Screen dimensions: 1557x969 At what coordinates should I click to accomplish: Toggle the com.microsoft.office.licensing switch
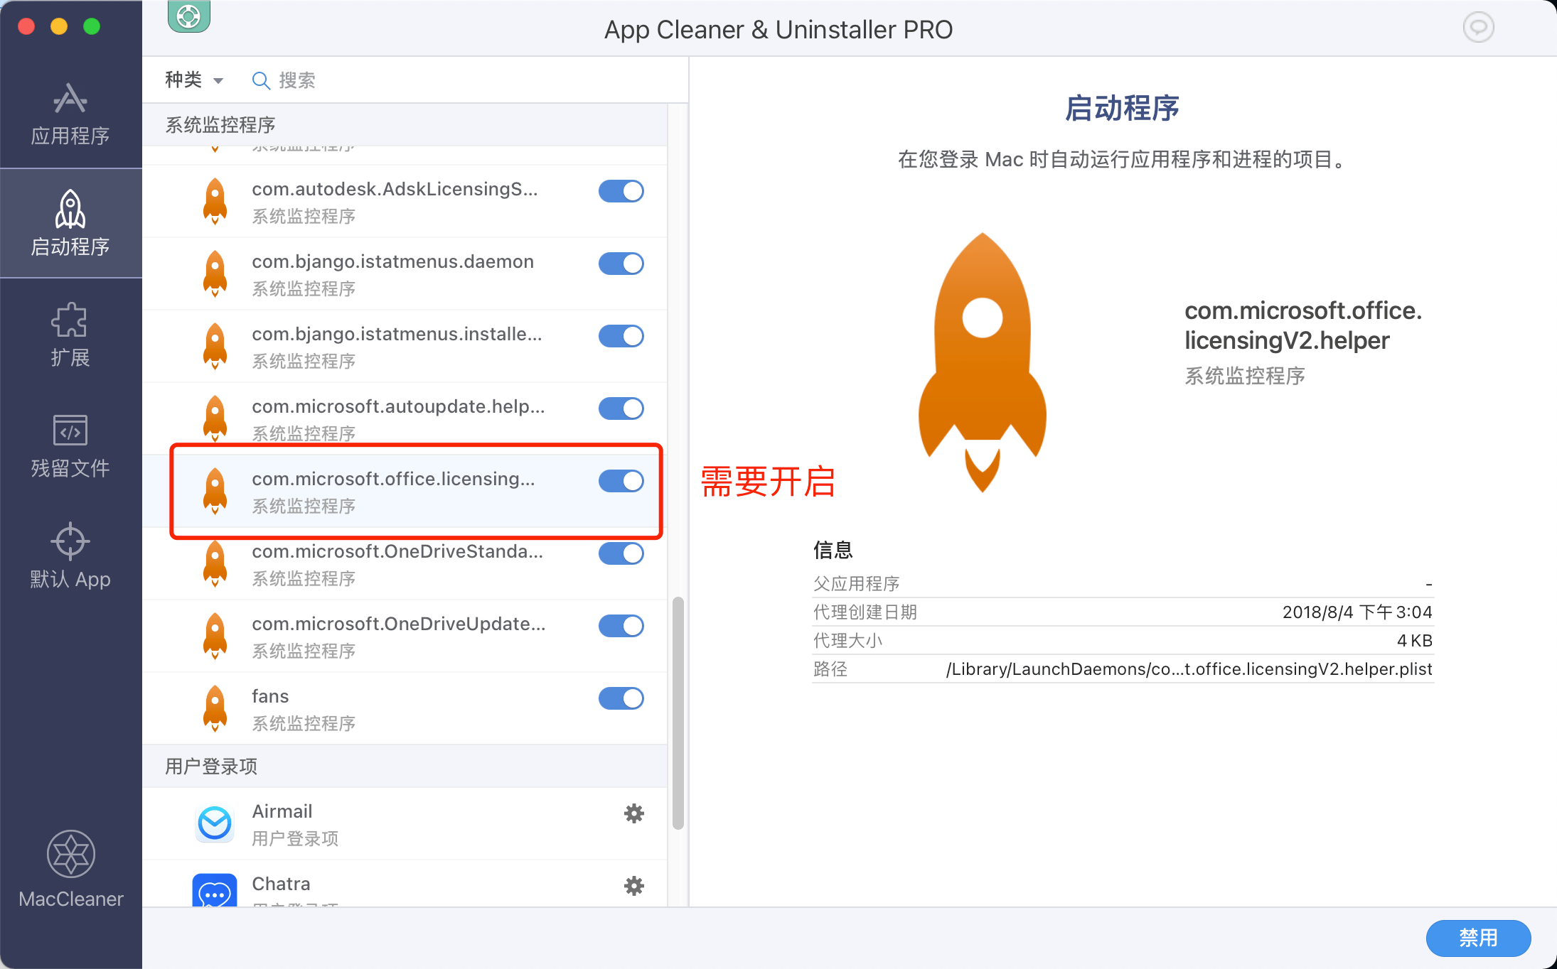[x=621, y=481]
